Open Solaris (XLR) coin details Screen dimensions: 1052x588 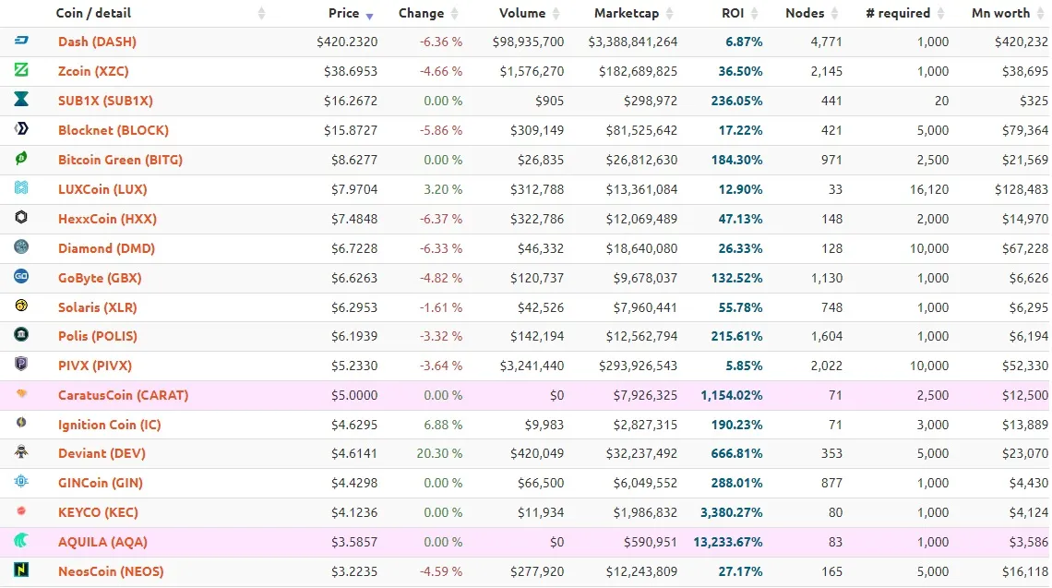coord(97,307)
